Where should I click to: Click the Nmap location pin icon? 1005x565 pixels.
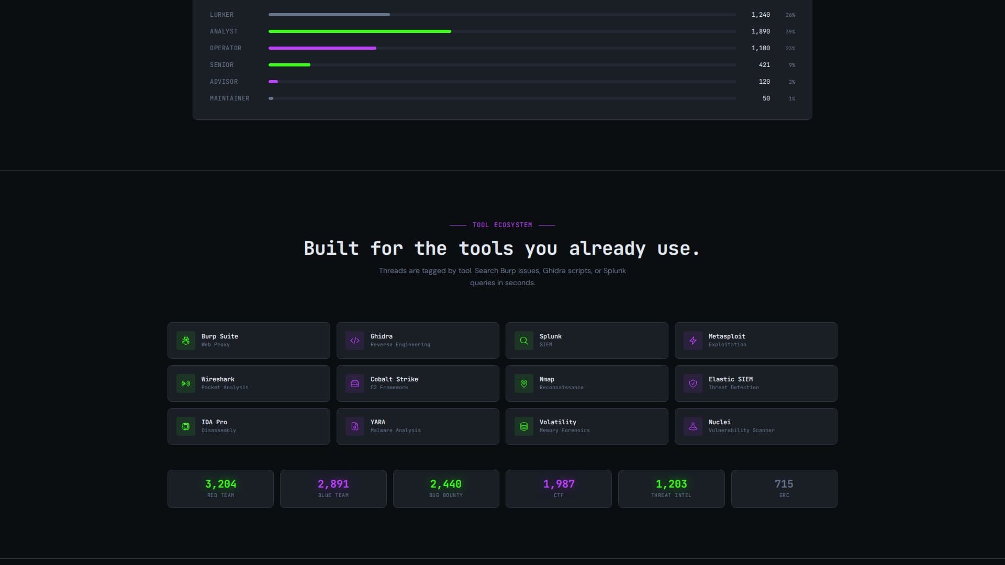[524, 383]
